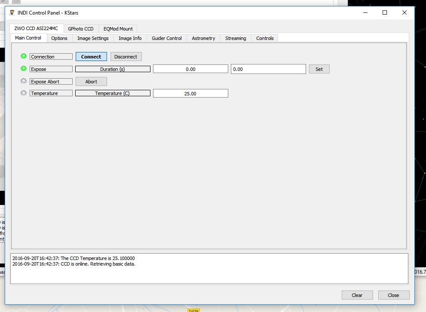Open the Image Info tab

pyautogui.click(x=130, y=38)
